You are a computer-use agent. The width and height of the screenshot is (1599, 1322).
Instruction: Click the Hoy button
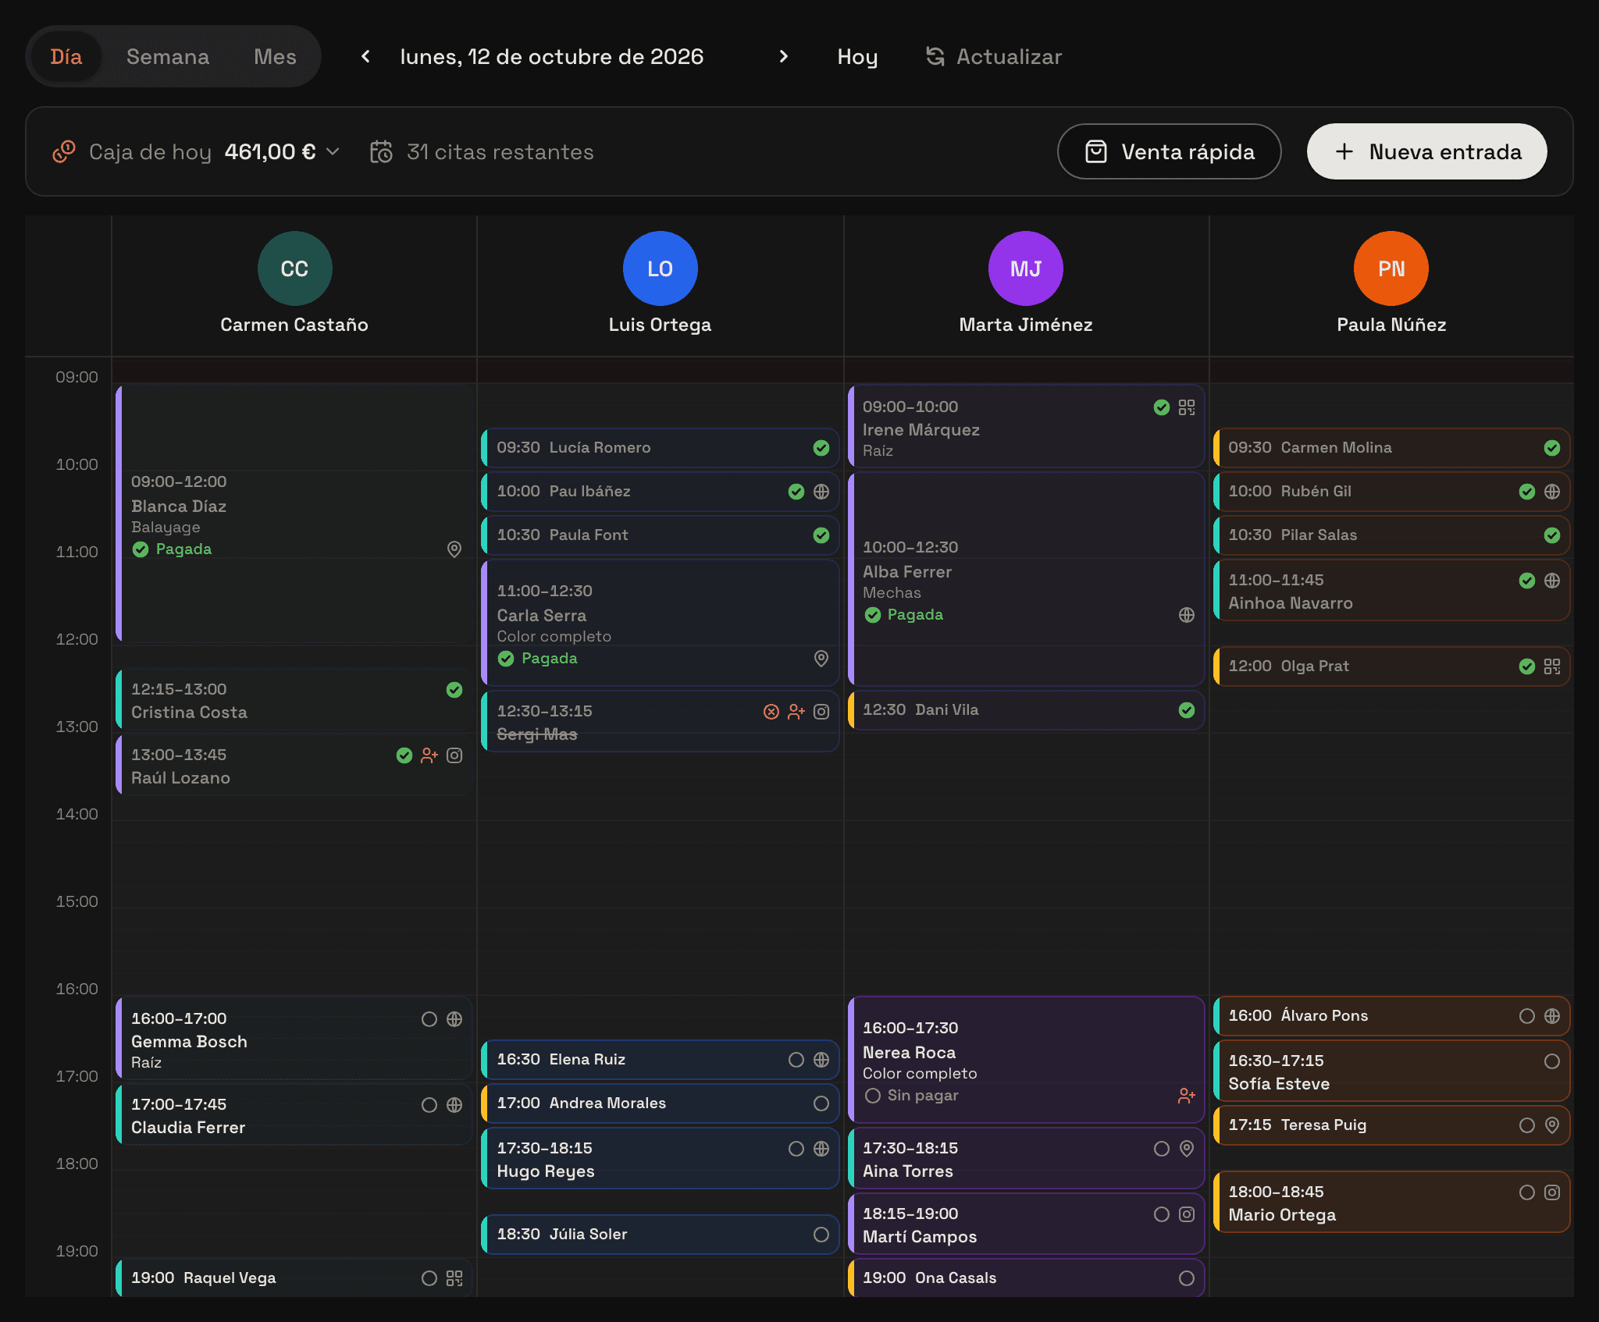[x=857, y=56]
